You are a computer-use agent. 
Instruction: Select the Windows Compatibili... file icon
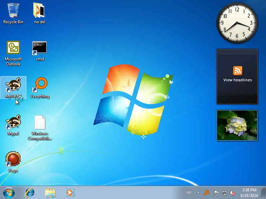click(x=40, y=128)
